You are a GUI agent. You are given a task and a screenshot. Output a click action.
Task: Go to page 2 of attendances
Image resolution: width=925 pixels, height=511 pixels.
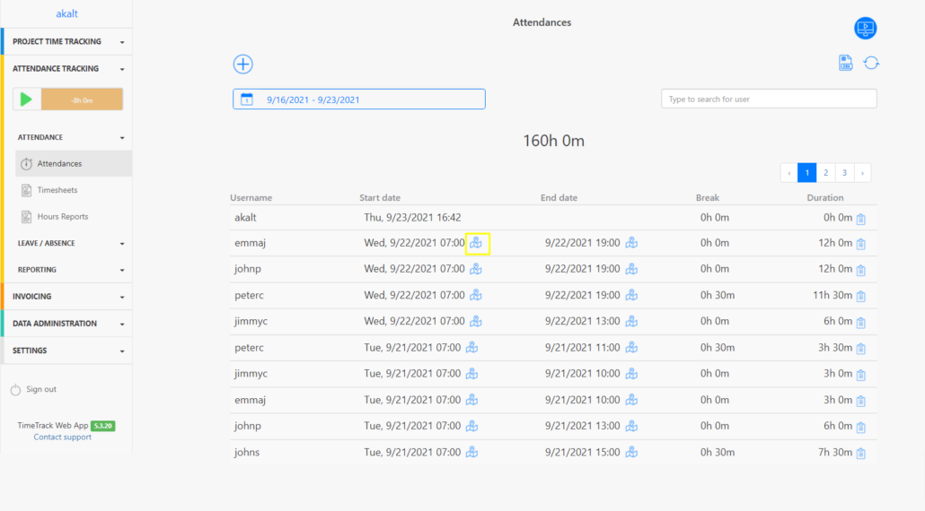(x=824, y=173)
